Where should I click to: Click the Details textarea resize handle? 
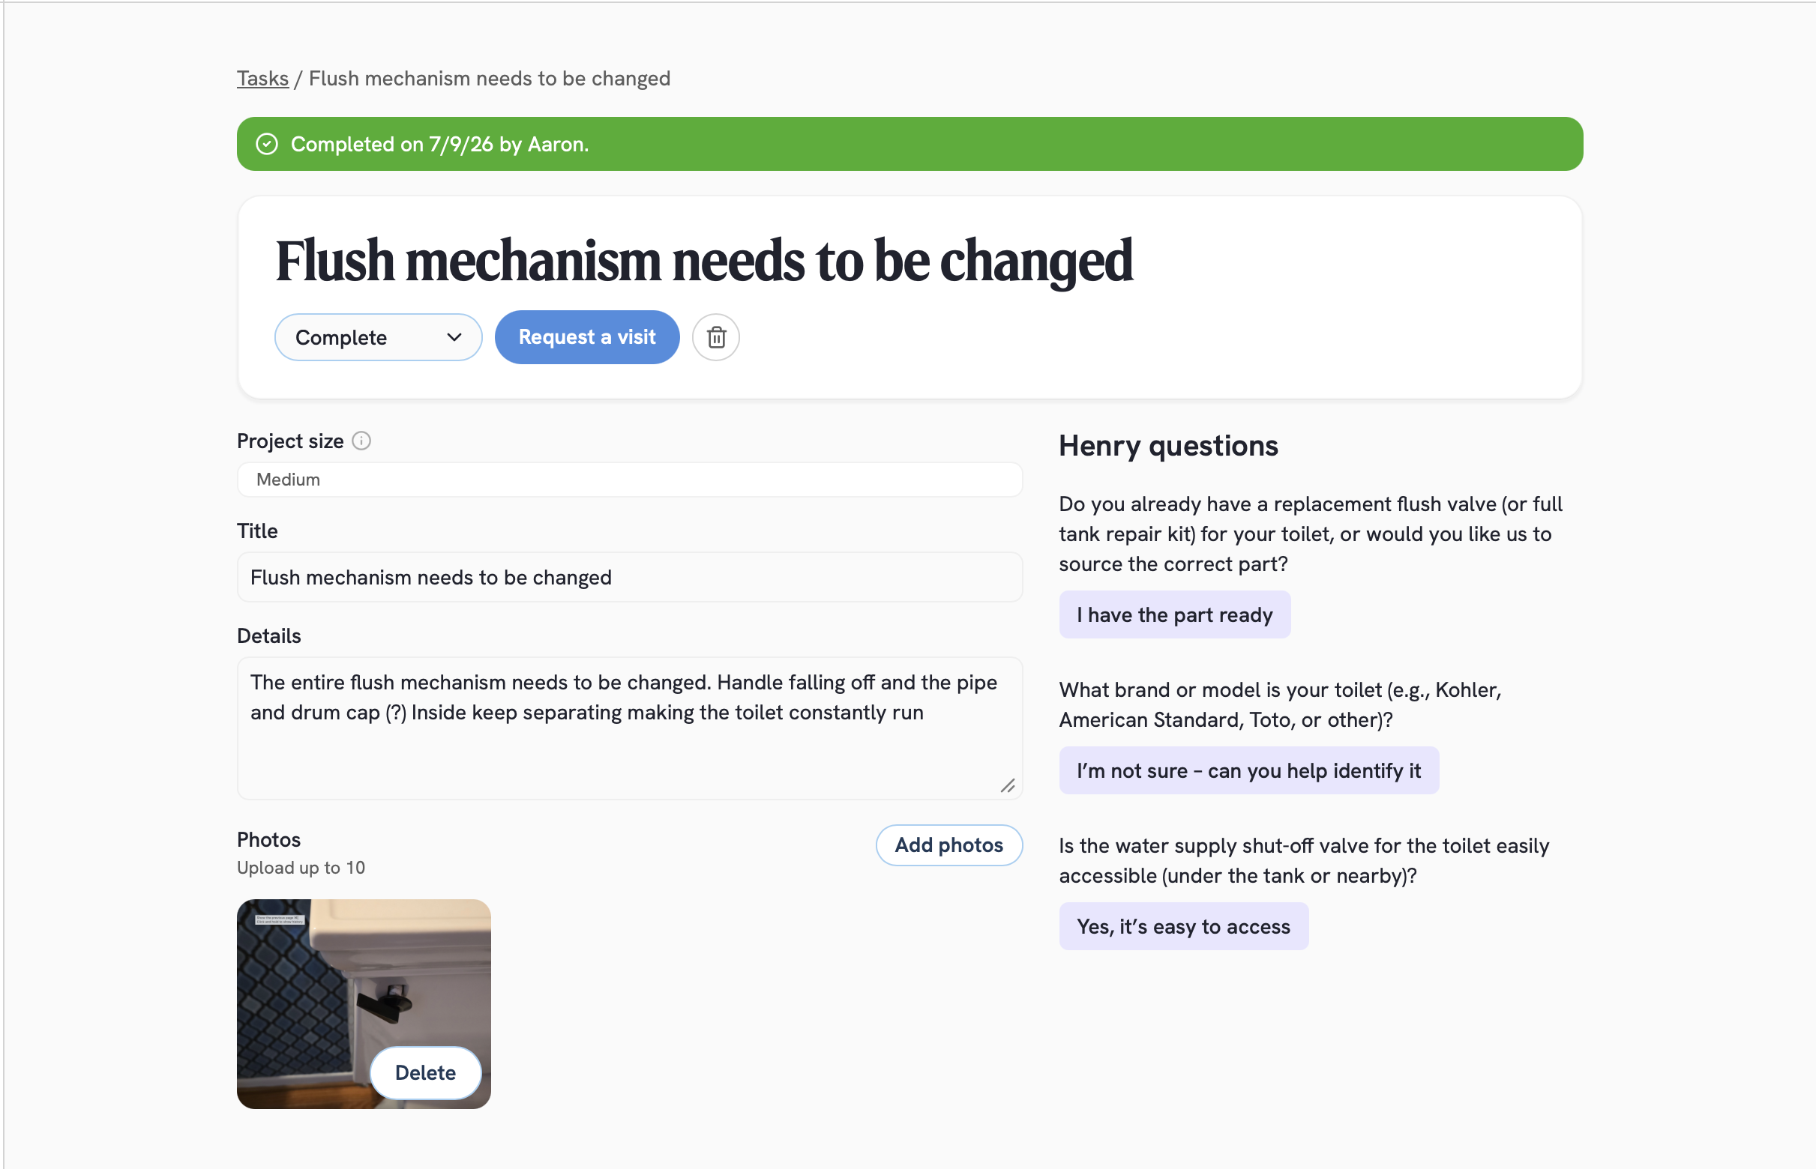pyautogui.click(x=1008, y=785)
